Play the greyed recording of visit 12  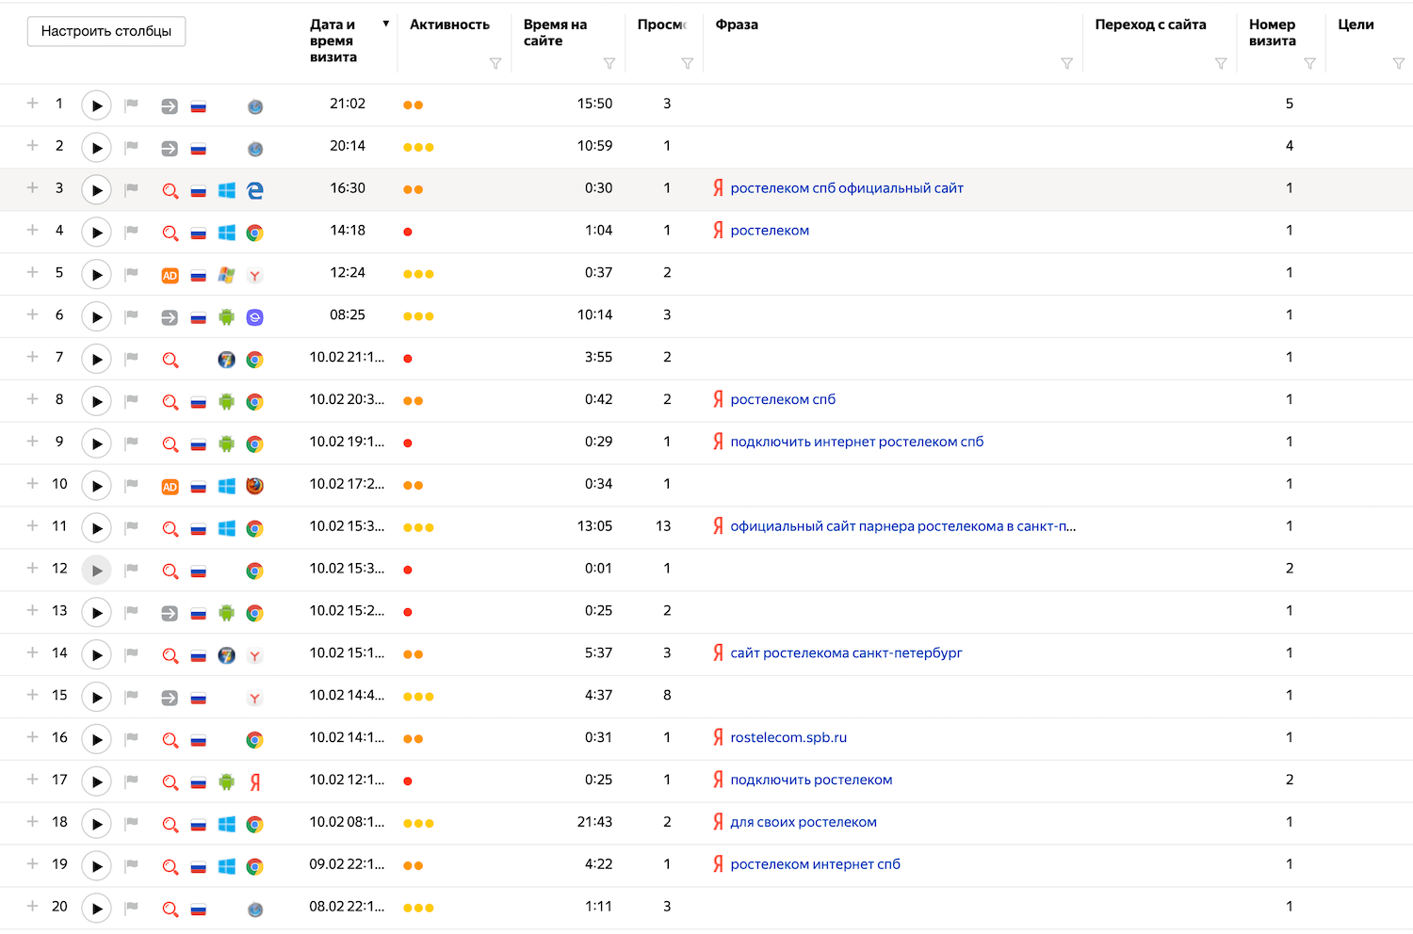(96, 571)
